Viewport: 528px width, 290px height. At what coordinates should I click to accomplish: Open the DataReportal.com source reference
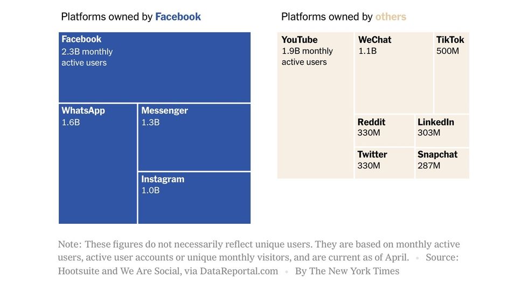point(239,271)
